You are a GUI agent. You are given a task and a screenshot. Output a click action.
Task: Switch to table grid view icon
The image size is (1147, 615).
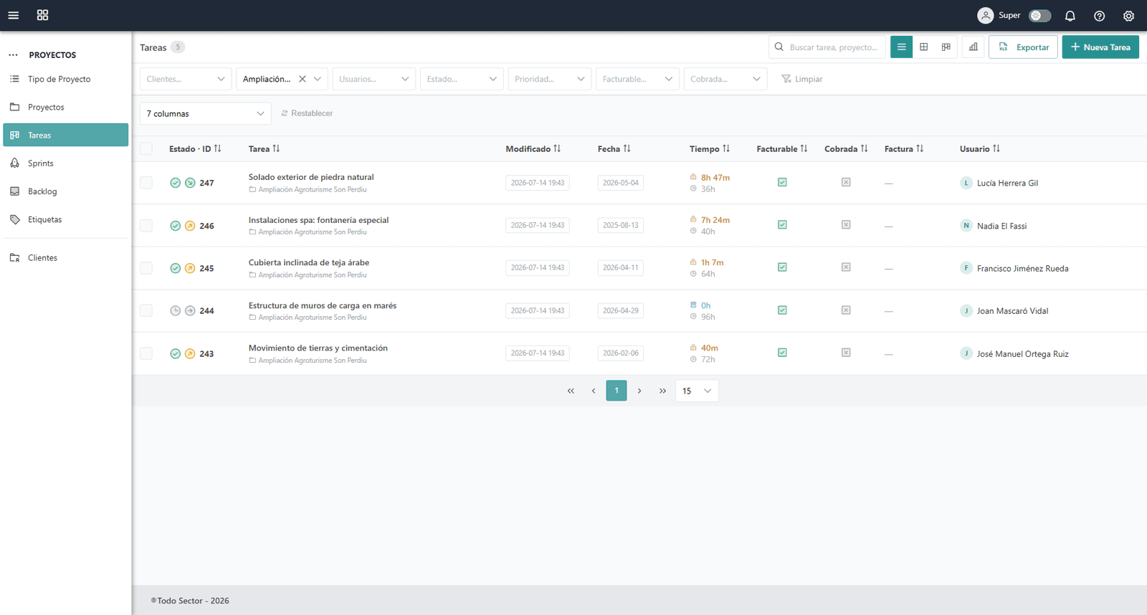[924, 47]
